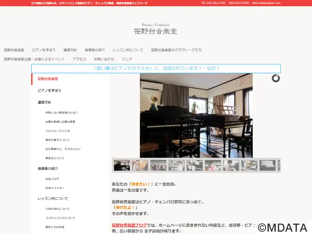Click the circular loading icon beside the slideshow
The height and width of the screenshot is (234, 312).
click(x=276, y=78)
